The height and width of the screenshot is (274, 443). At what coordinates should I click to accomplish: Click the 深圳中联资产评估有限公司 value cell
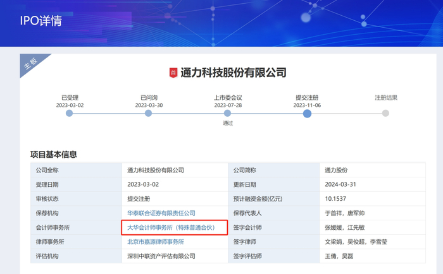(175, 256)
